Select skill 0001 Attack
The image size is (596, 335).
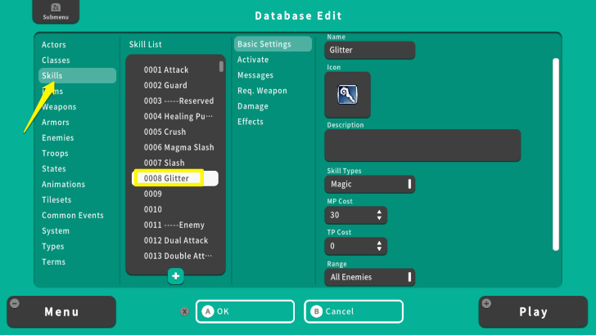point(175,69)
